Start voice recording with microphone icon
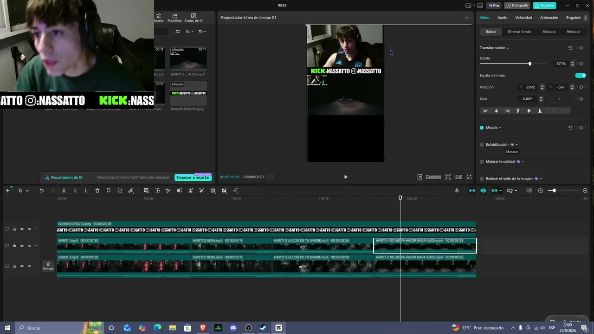The height and width of the screenshot is (334, 594). 457,191
